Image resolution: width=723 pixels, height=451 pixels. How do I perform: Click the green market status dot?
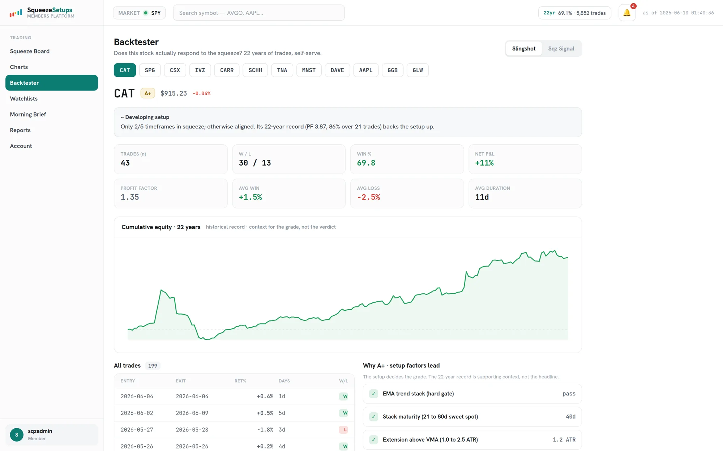click(146, 13)
